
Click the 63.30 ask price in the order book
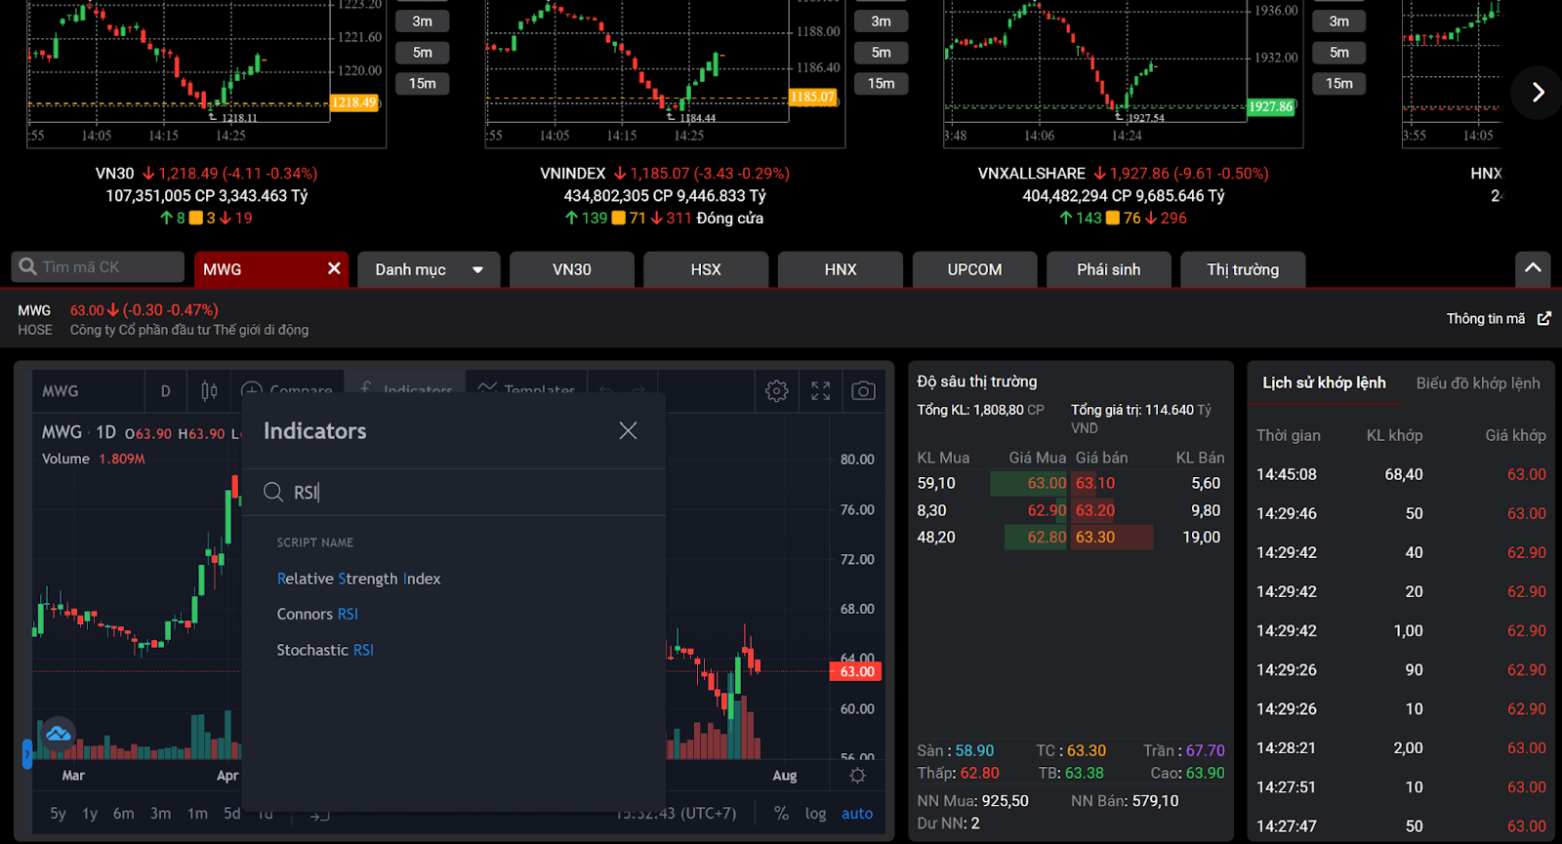click(1095, 537)
